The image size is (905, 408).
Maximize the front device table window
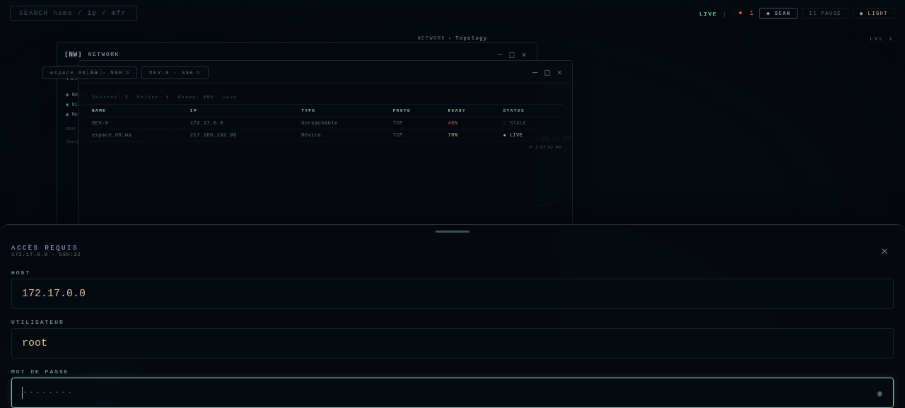tap(547, 72)
